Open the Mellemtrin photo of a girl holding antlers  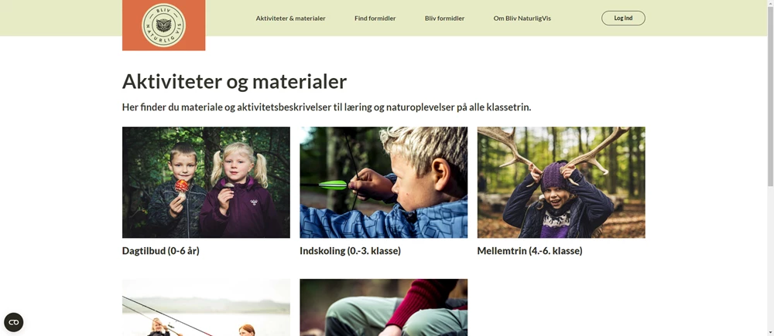pyautogui.click(x=560, y=182)
